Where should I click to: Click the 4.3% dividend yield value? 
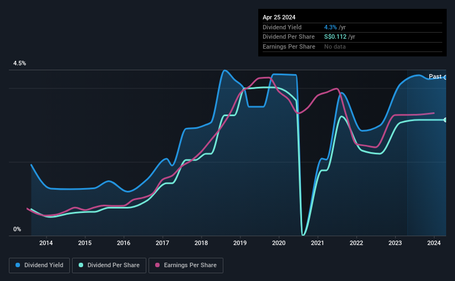(x=330, y=27)
